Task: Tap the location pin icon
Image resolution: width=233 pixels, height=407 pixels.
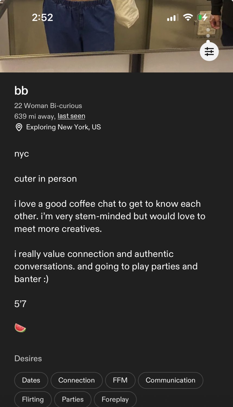Action: (x=19, y=127)
